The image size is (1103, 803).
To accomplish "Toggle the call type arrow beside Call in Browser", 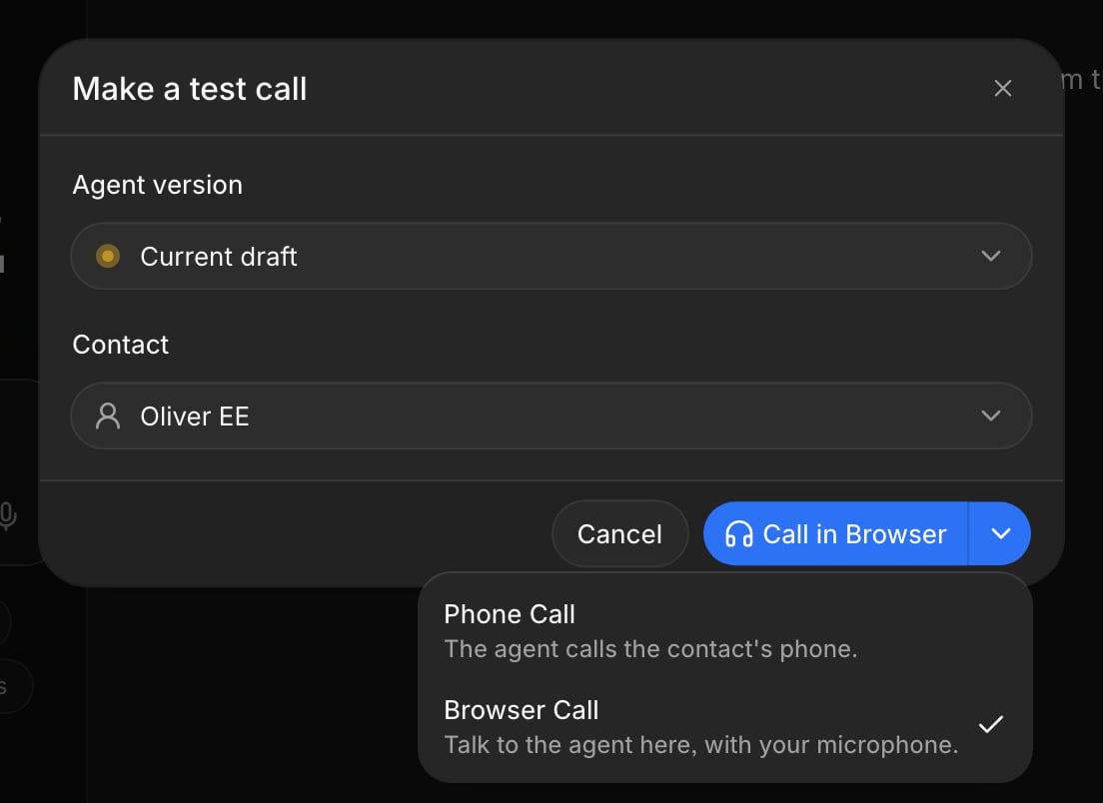I will (1000, 533).
